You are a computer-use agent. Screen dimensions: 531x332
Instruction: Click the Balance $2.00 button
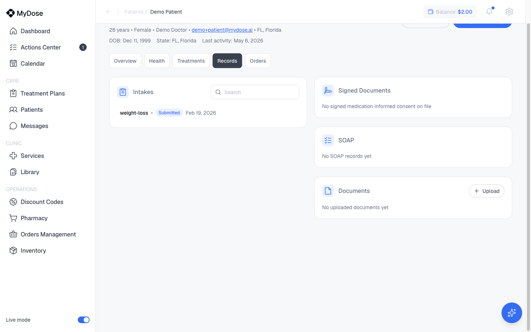coord(450,12)
